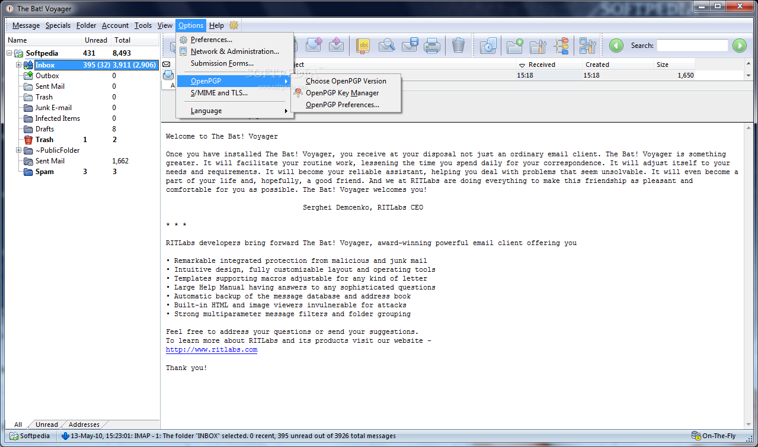Open the http://www.ritlabs.com link
The height and width of the screenshot is (447, 758).
[x=212, y=349]
